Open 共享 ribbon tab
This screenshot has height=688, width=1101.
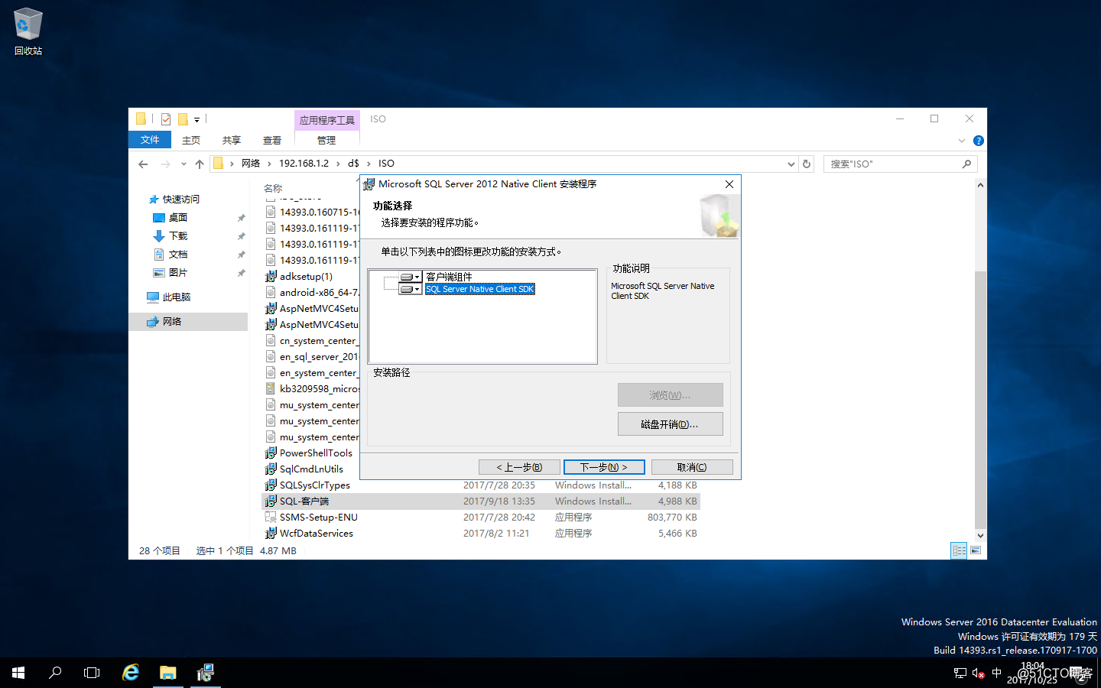tap(232, 140)
